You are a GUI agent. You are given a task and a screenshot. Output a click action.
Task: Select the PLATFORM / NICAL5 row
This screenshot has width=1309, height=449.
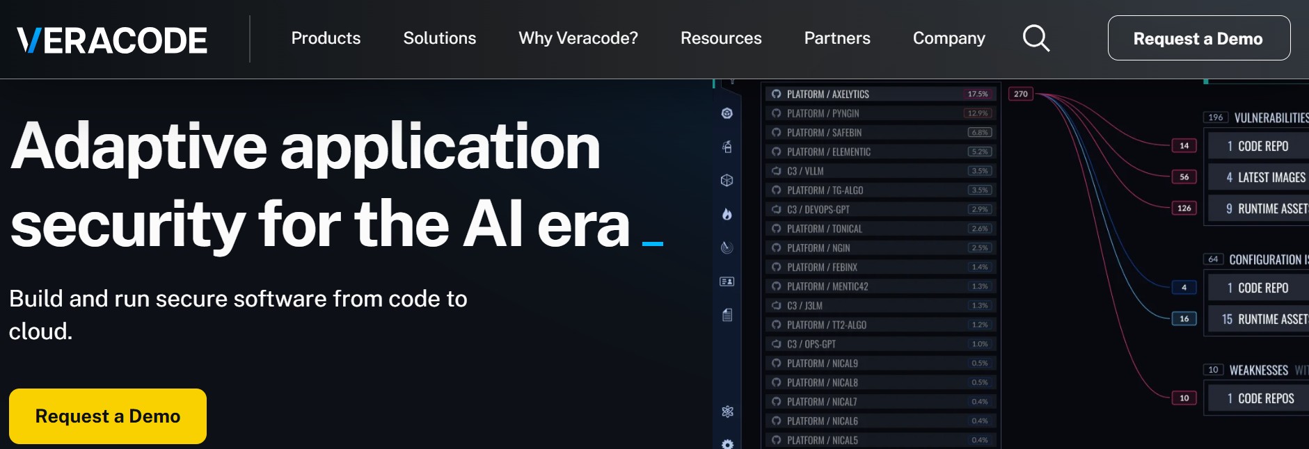coord(882,440)
